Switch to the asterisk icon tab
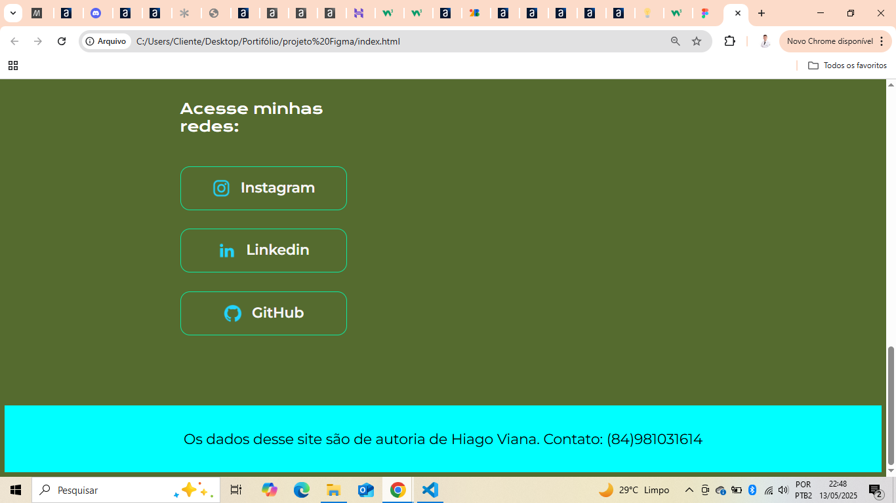The image size is (896, 503). pyautogui.click(x=184, y=13)
